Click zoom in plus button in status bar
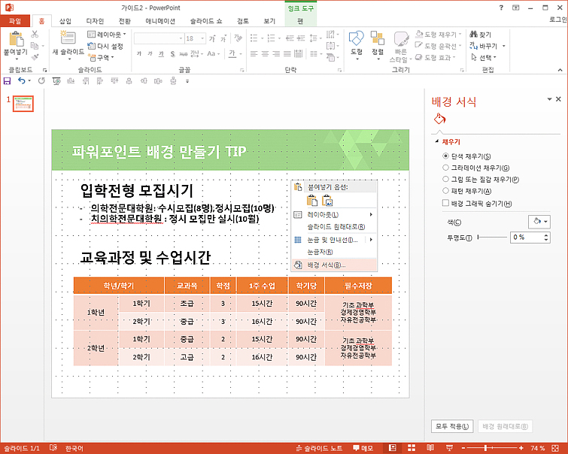 pyautogui.click(x=521, y=448)
